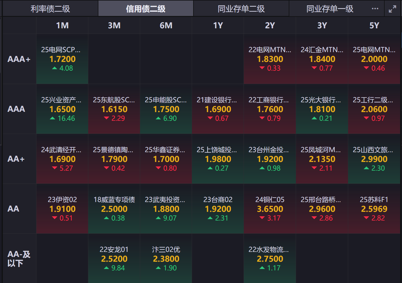Open the 25东航股SC... bond cell

click(114, 109)
